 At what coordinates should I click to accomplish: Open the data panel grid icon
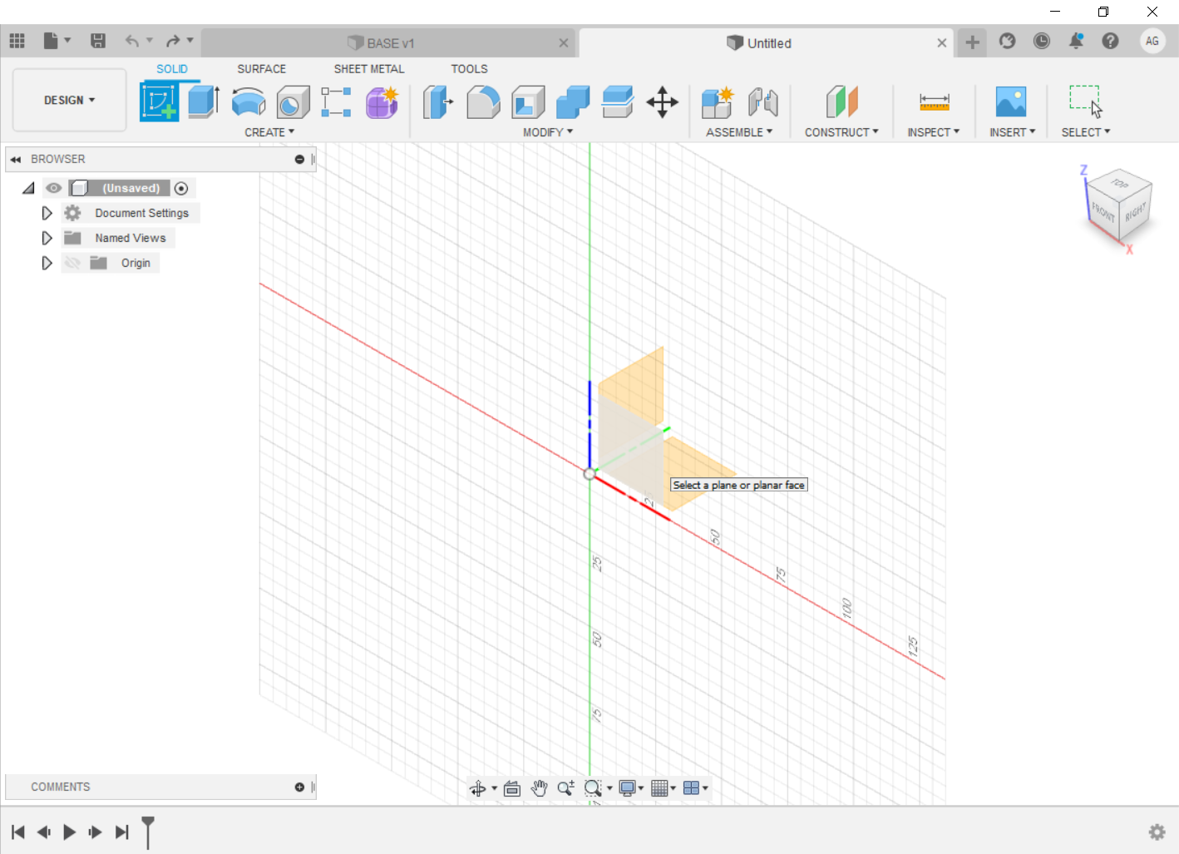point(17,41)
